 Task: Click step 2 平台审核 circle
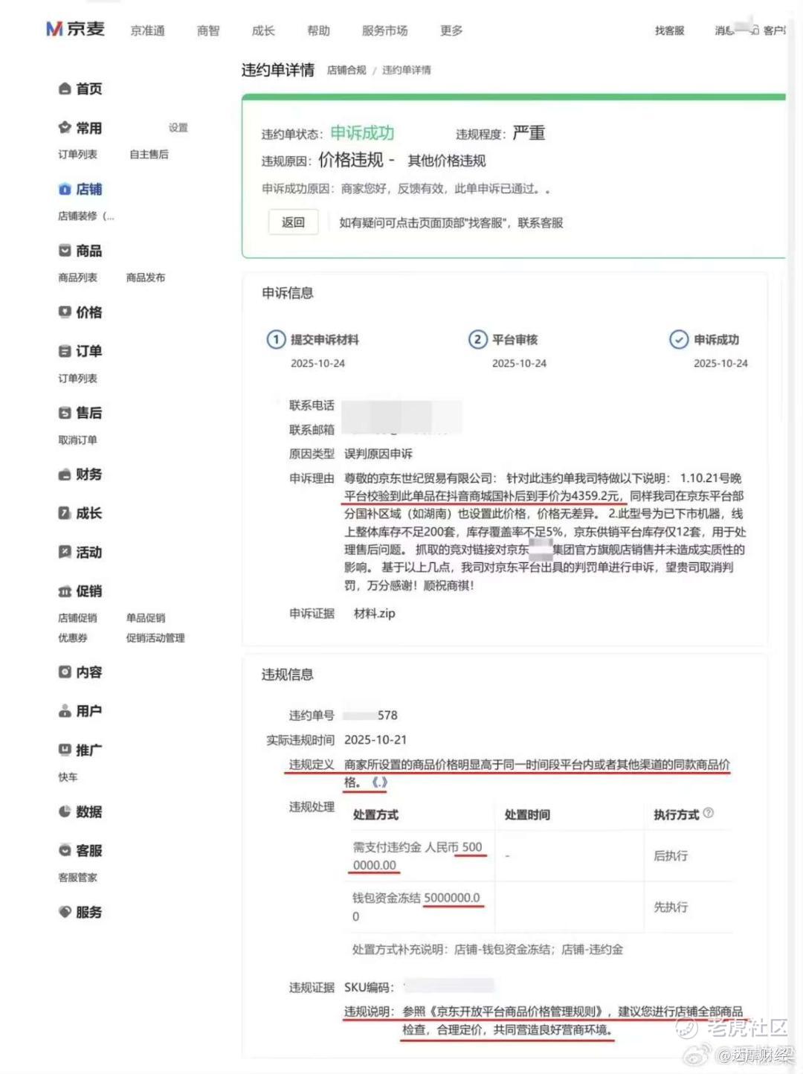[477, 339]
